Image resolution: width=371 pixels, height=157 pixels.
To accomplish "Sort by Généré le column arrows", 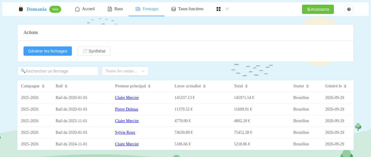I will click(345, 86).
